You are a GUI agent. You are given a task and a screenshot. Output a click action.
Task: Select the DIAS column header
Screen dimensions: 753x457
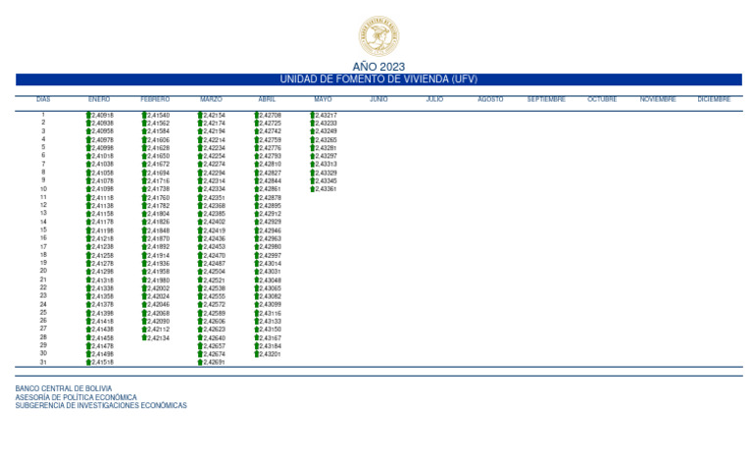(x=43, y=99)
